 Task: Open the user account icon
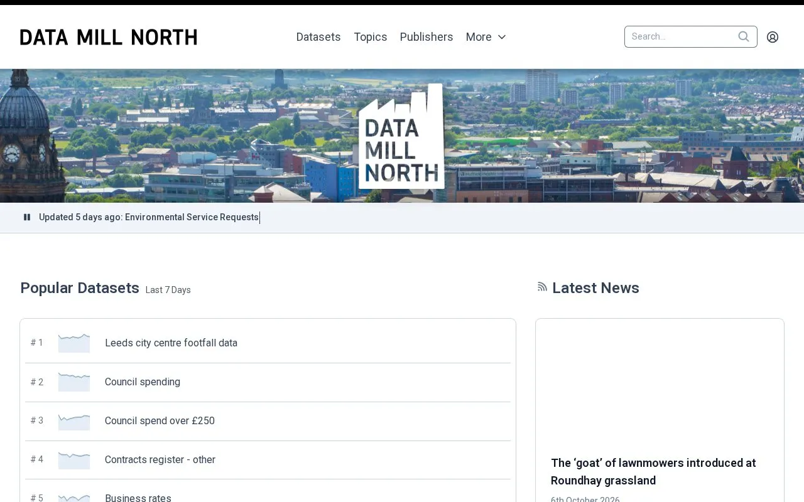coord(773,37)
